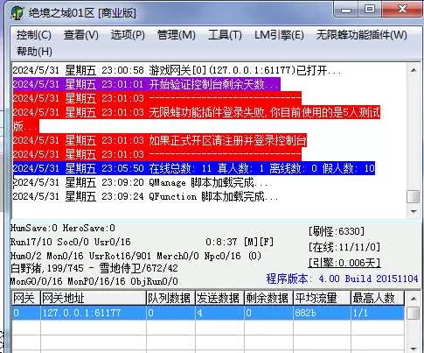This screenshot has height=353, width=424.
Task: Select the 开始验证控制台剩余天数 log line
Action: click(146, 84)
